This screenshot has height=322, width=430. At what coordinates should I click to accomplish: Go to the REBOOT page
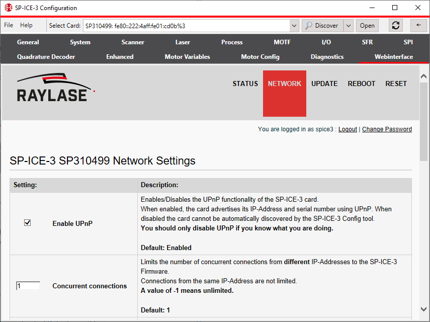point(362,84)
